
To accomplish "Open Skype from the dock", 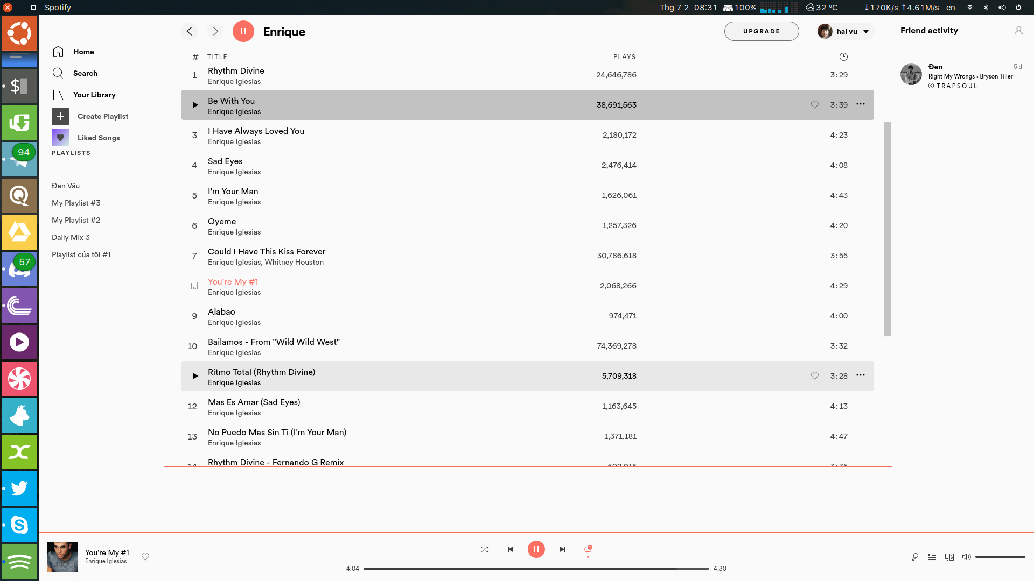I will (19, 525).
